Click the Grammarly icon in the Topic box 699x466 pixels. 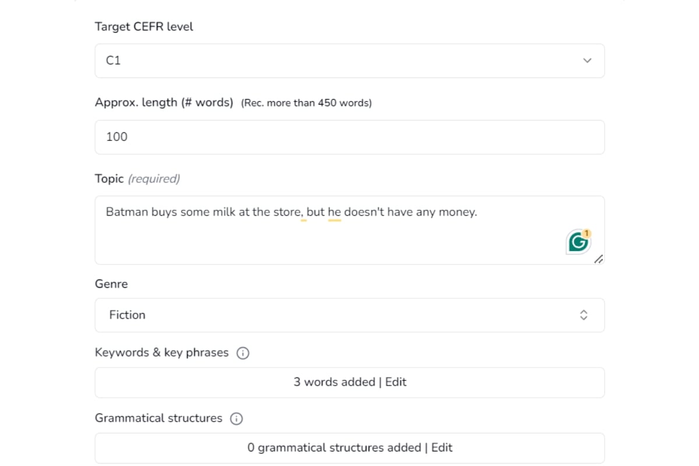578,241
